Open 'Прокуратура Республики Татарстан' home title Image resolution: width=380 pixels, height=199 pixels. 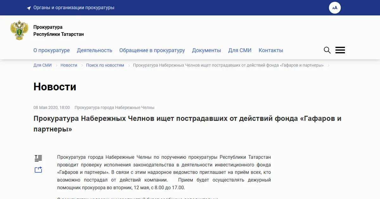coord(59,31)
